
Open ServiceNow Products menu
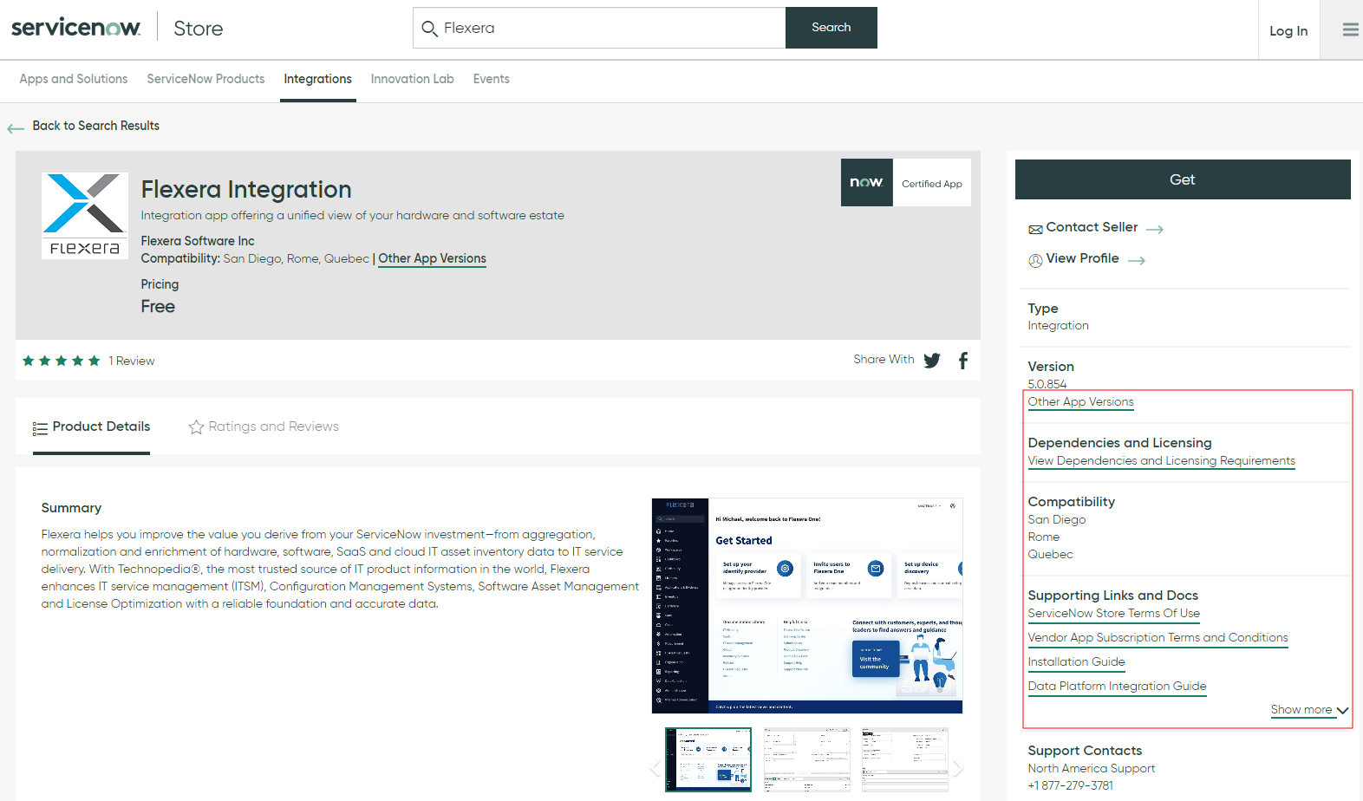point(205,79)
